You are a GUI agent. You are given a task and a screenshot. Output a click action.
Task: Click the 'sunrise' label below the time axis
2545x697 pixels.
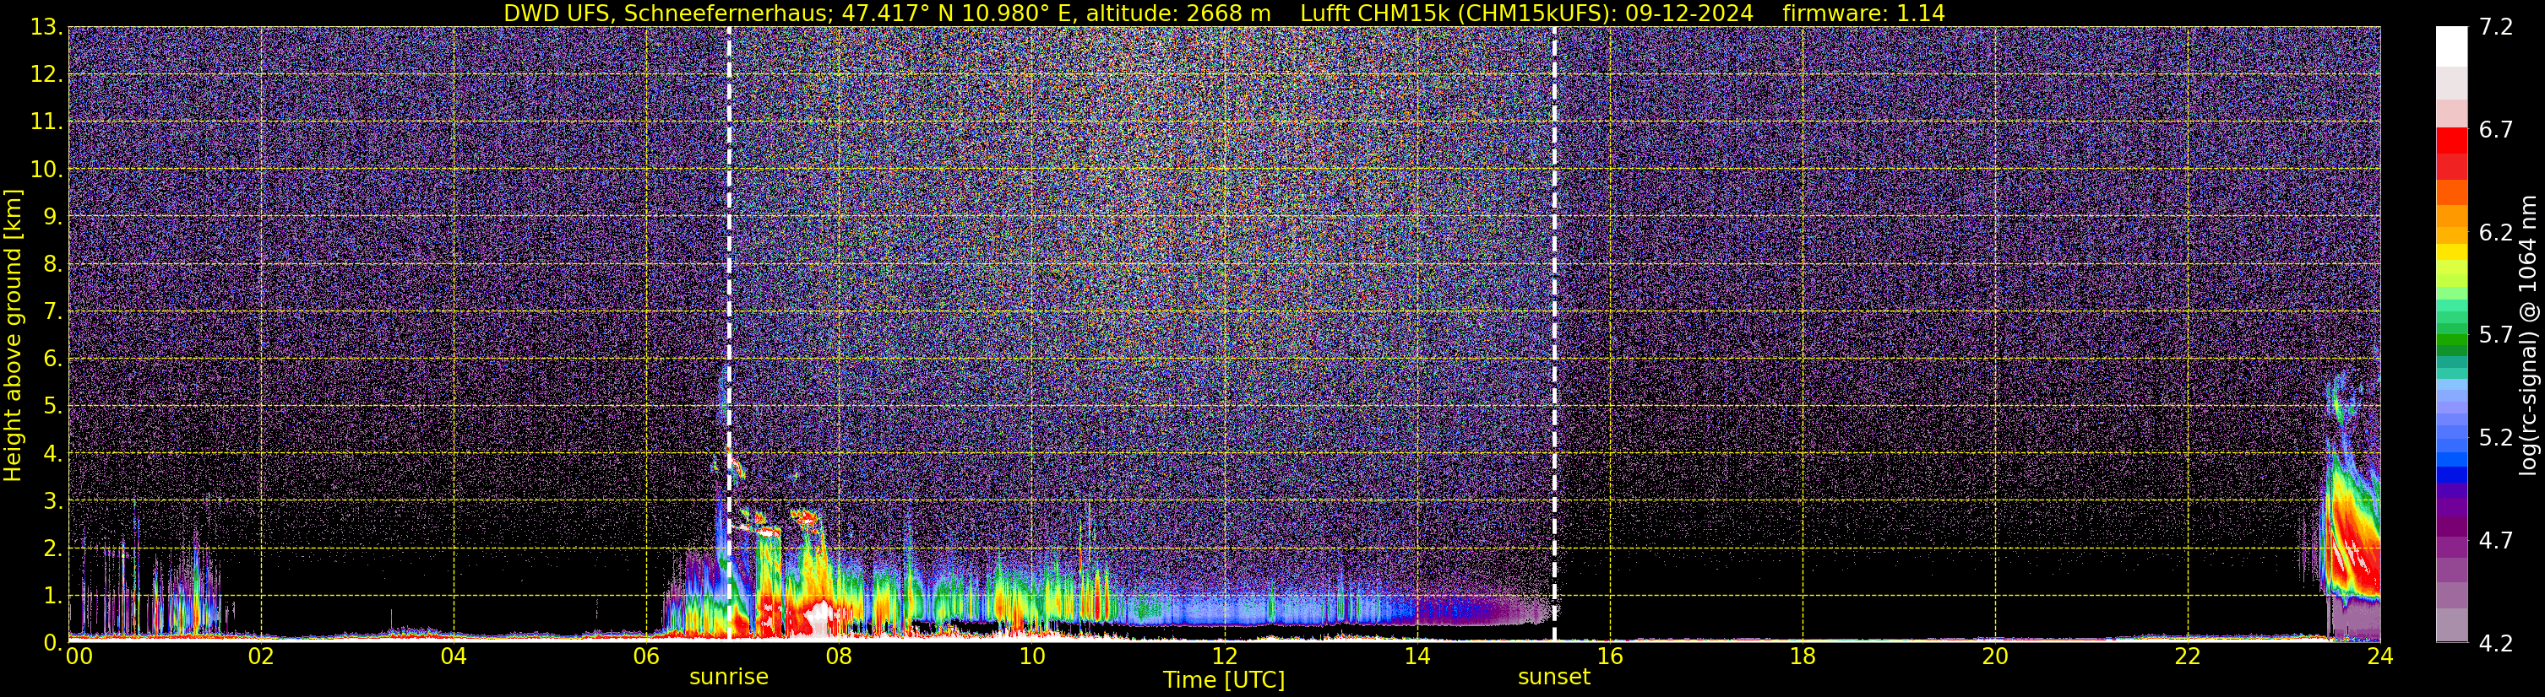click(x=728, y=678)
